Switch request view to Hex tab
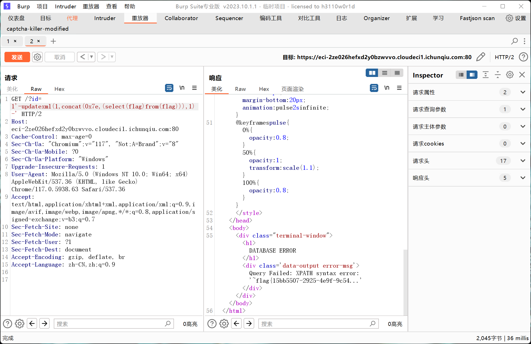Viewport: 531px width, 344px height. point(59,89)
